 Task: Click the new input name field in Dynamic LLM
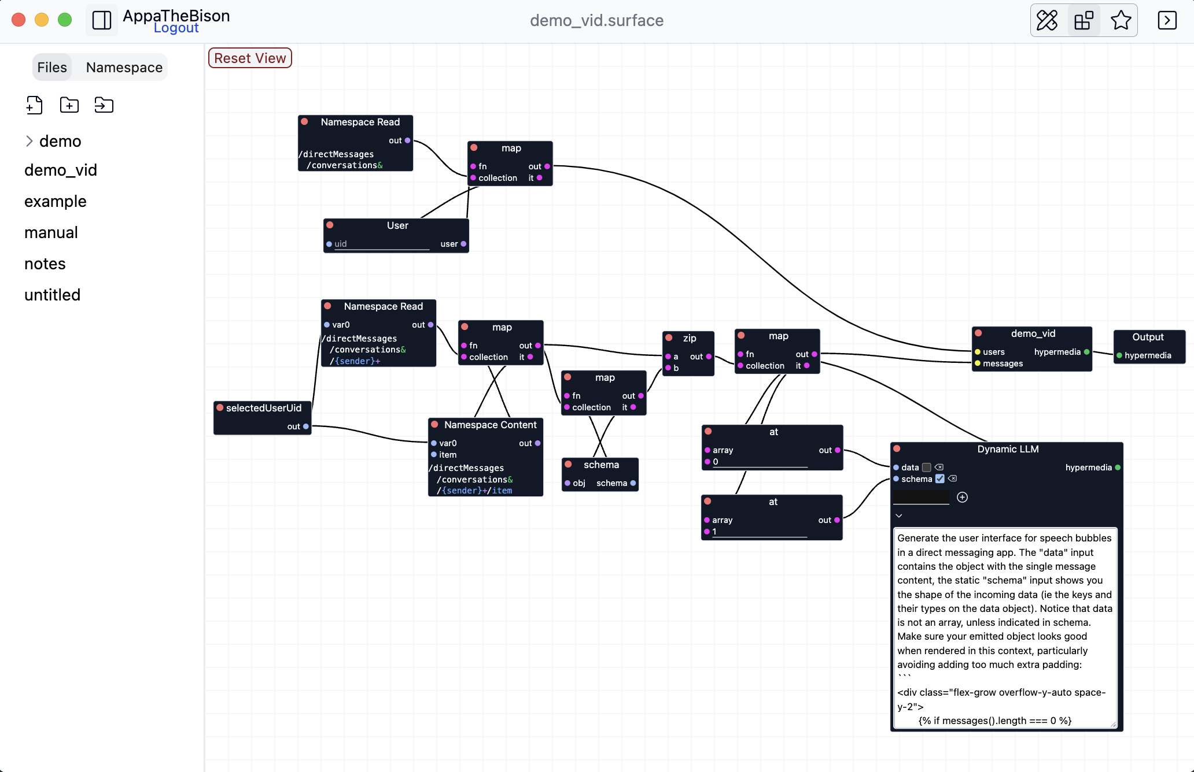(921, 497)
